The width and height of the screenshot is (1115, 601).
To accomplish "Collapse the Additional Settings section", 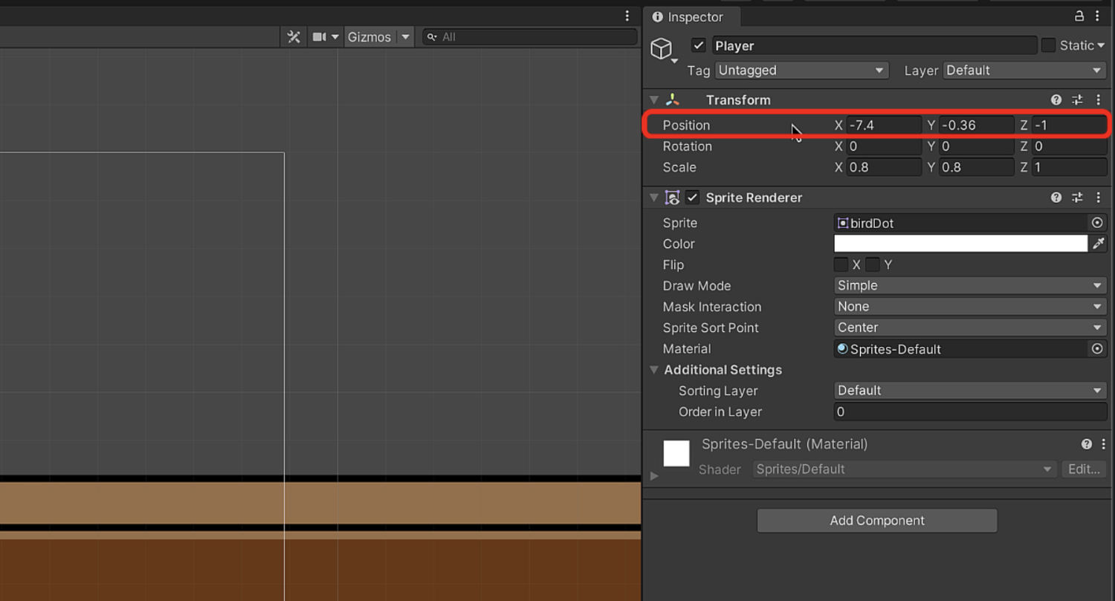I will [x=654, y=370].
